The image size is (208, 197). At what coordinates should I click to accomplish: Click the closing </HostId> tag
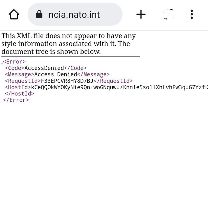(19, 94)
